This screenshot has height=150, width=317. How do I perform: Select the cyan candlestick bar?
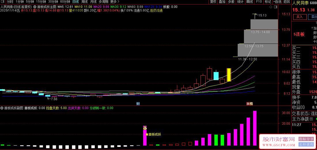tap(216, 76)
